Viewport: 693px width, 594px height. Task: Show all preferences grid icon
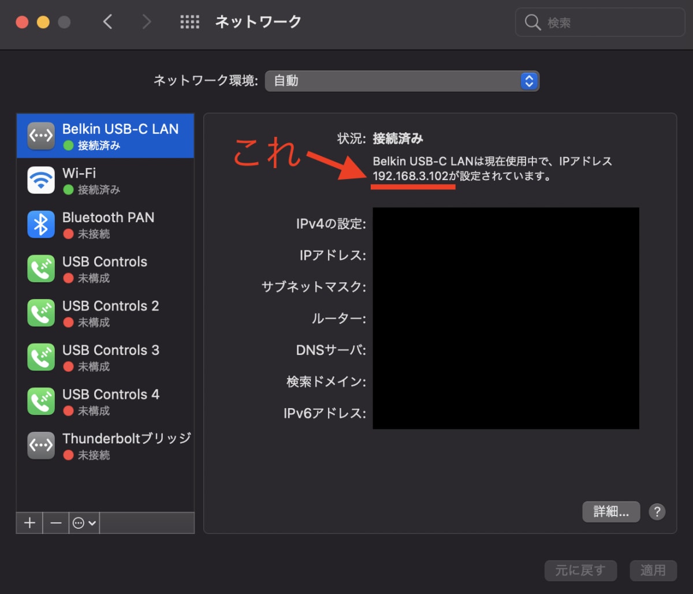(x=189, y=22)
